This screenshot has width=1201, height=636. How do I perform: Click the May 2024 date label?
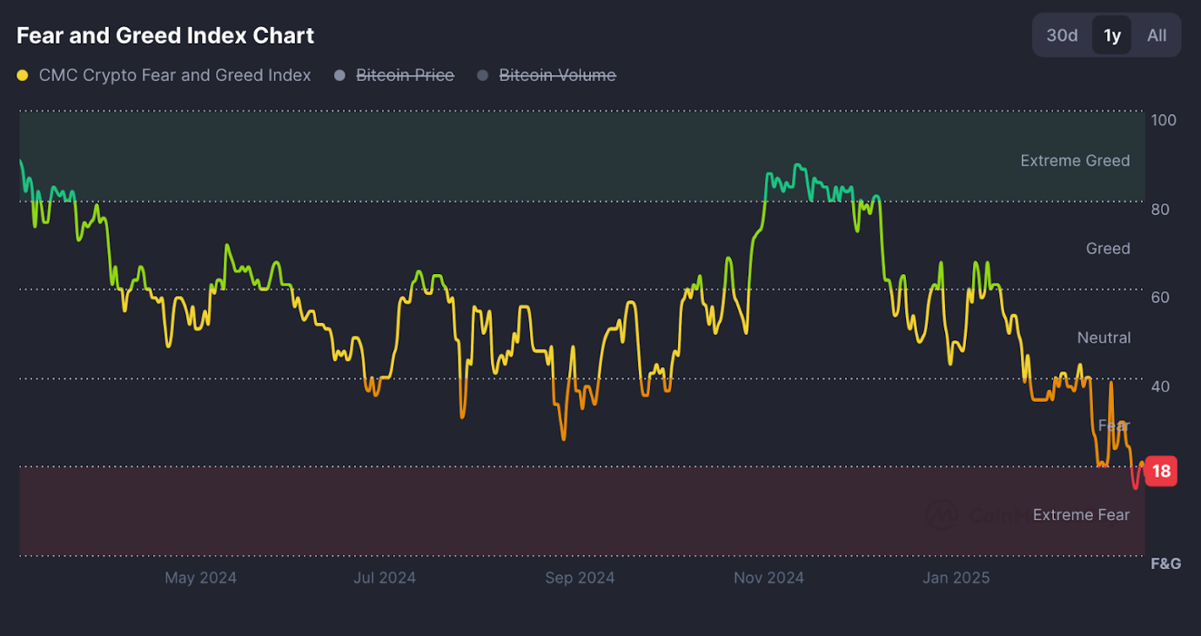click(x=200, y=578)
